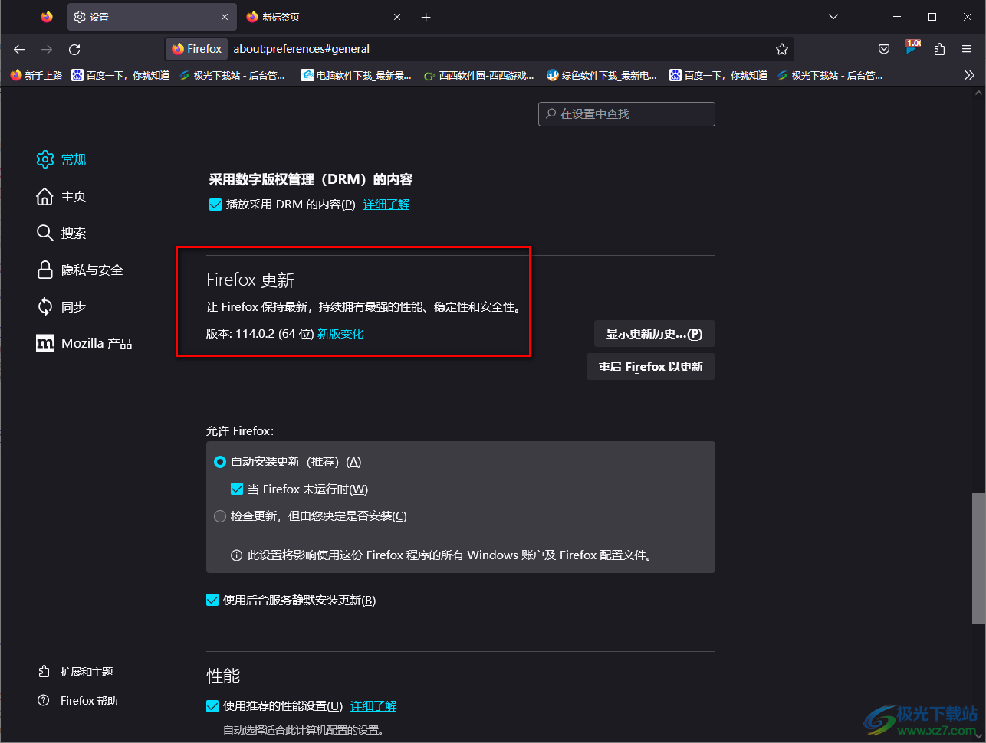This screenshot has width=986, height=743.
Task: Open 详细了解 link next to performance setting
Action: click(x=373, y=706)
